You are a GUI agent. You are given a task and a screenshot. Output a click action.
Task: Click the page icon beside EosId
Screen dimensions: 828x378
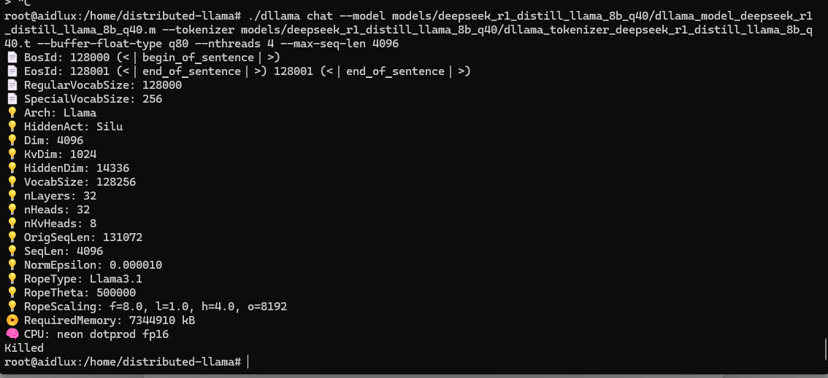(12, 71)
